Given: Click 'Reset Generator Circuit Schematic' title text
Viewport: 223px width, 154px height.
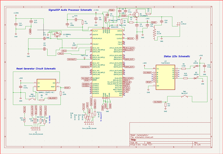Looking at the screenshot, I should click(x=36, y=69).
